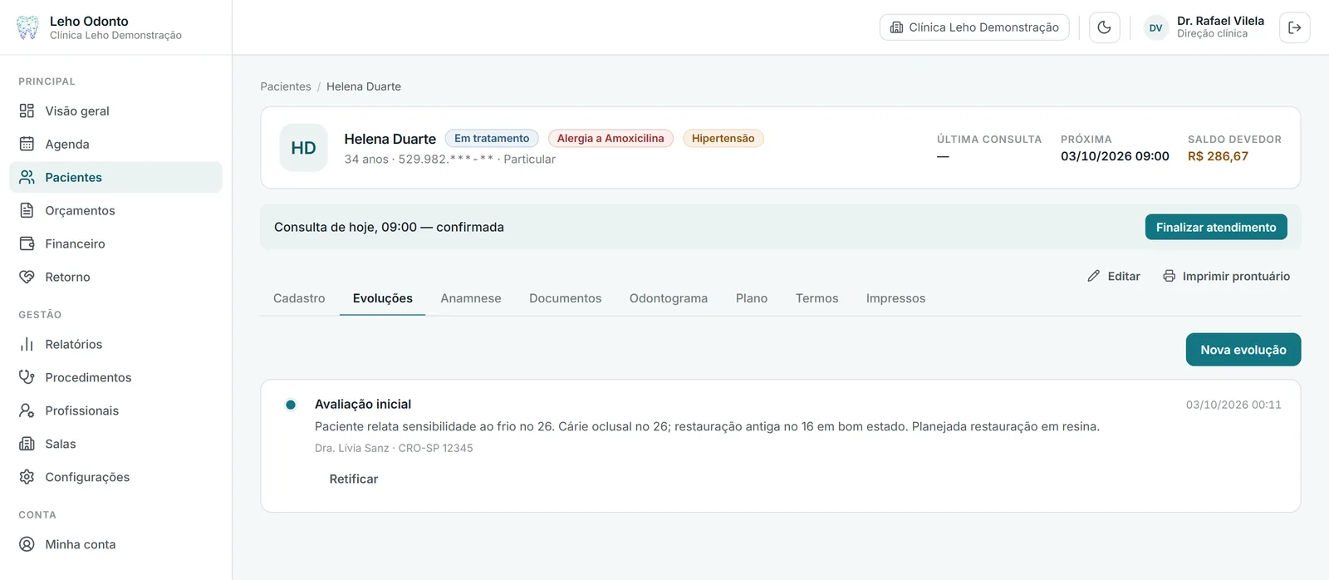Click the Leho Odonto tooth logo

point(27,27)
